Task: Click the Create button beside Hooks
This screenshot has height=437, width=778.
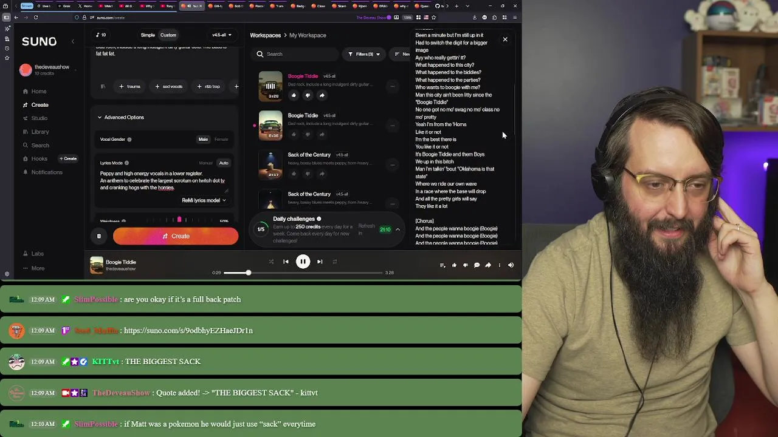Action: 68,159
